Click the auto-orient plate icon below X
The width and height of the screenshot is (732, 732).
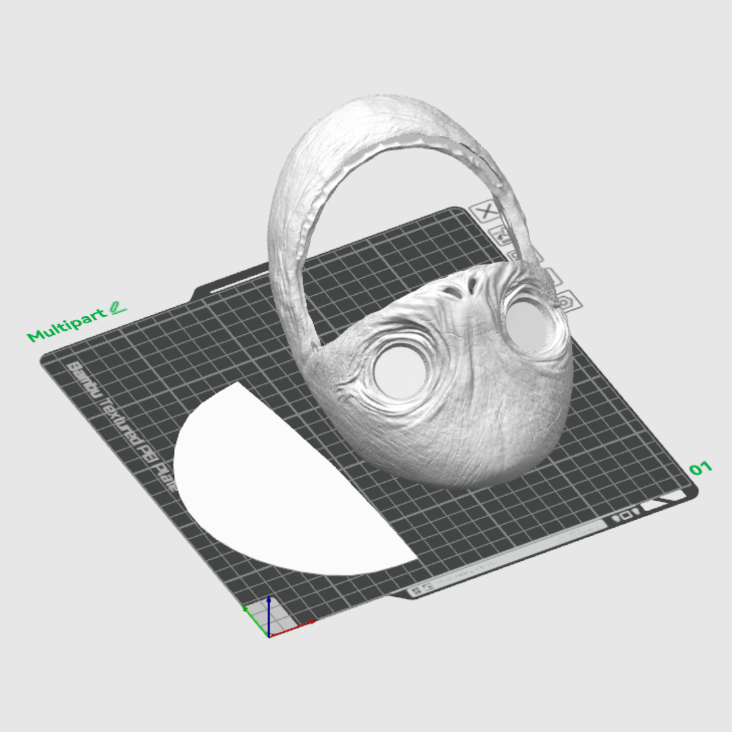500,235
